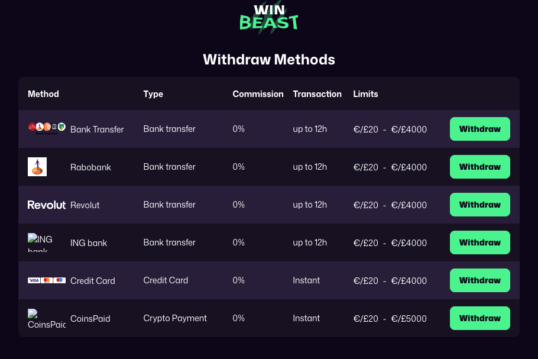This screenshot has width=538, height=359.
Task: Click the WinBeast logo at the top
Action: tap(269, 19)
